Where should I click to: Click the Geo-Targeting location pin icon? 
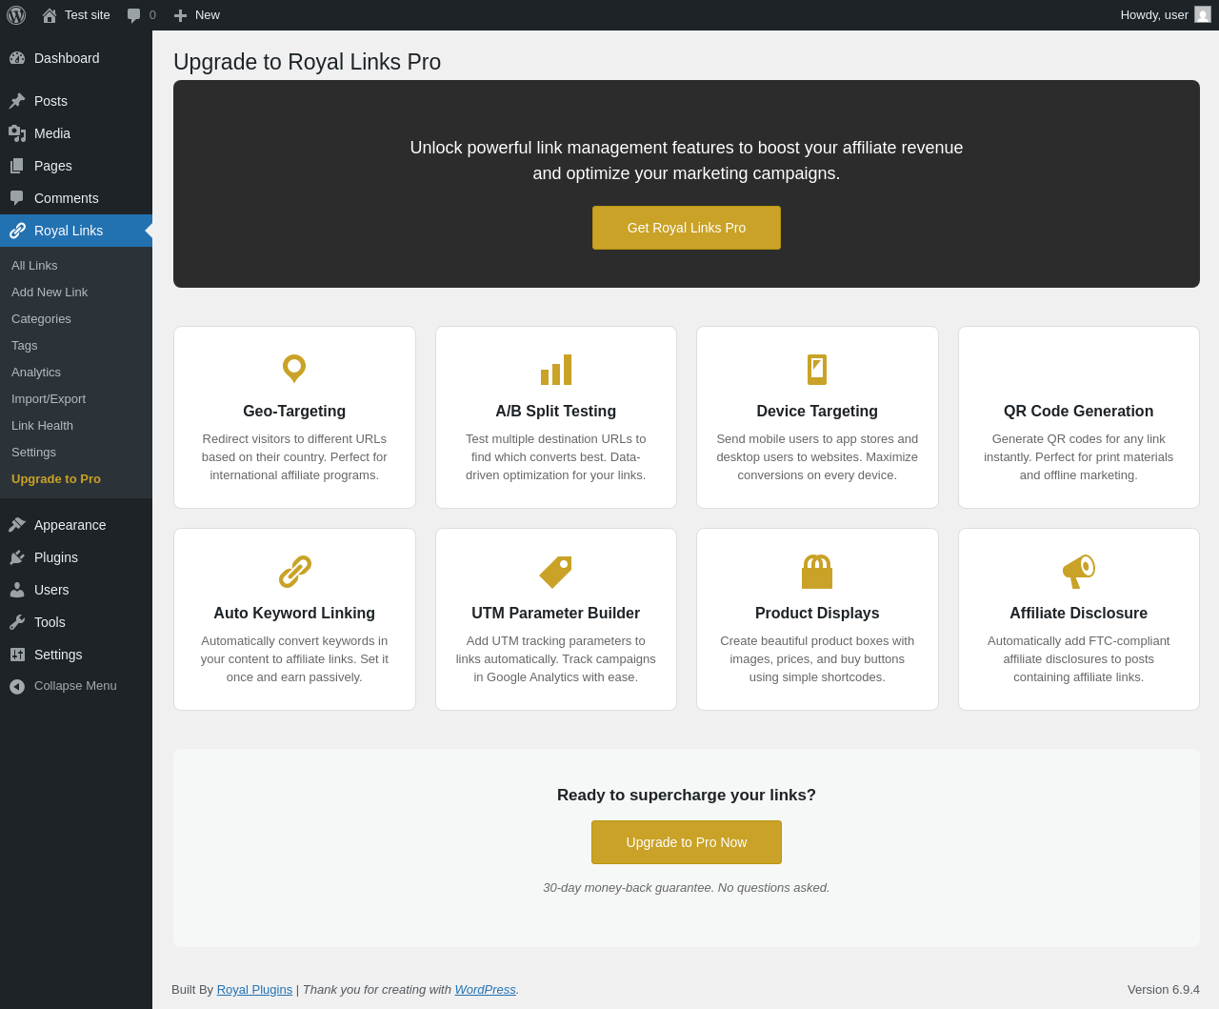click(x=294, y=369)
